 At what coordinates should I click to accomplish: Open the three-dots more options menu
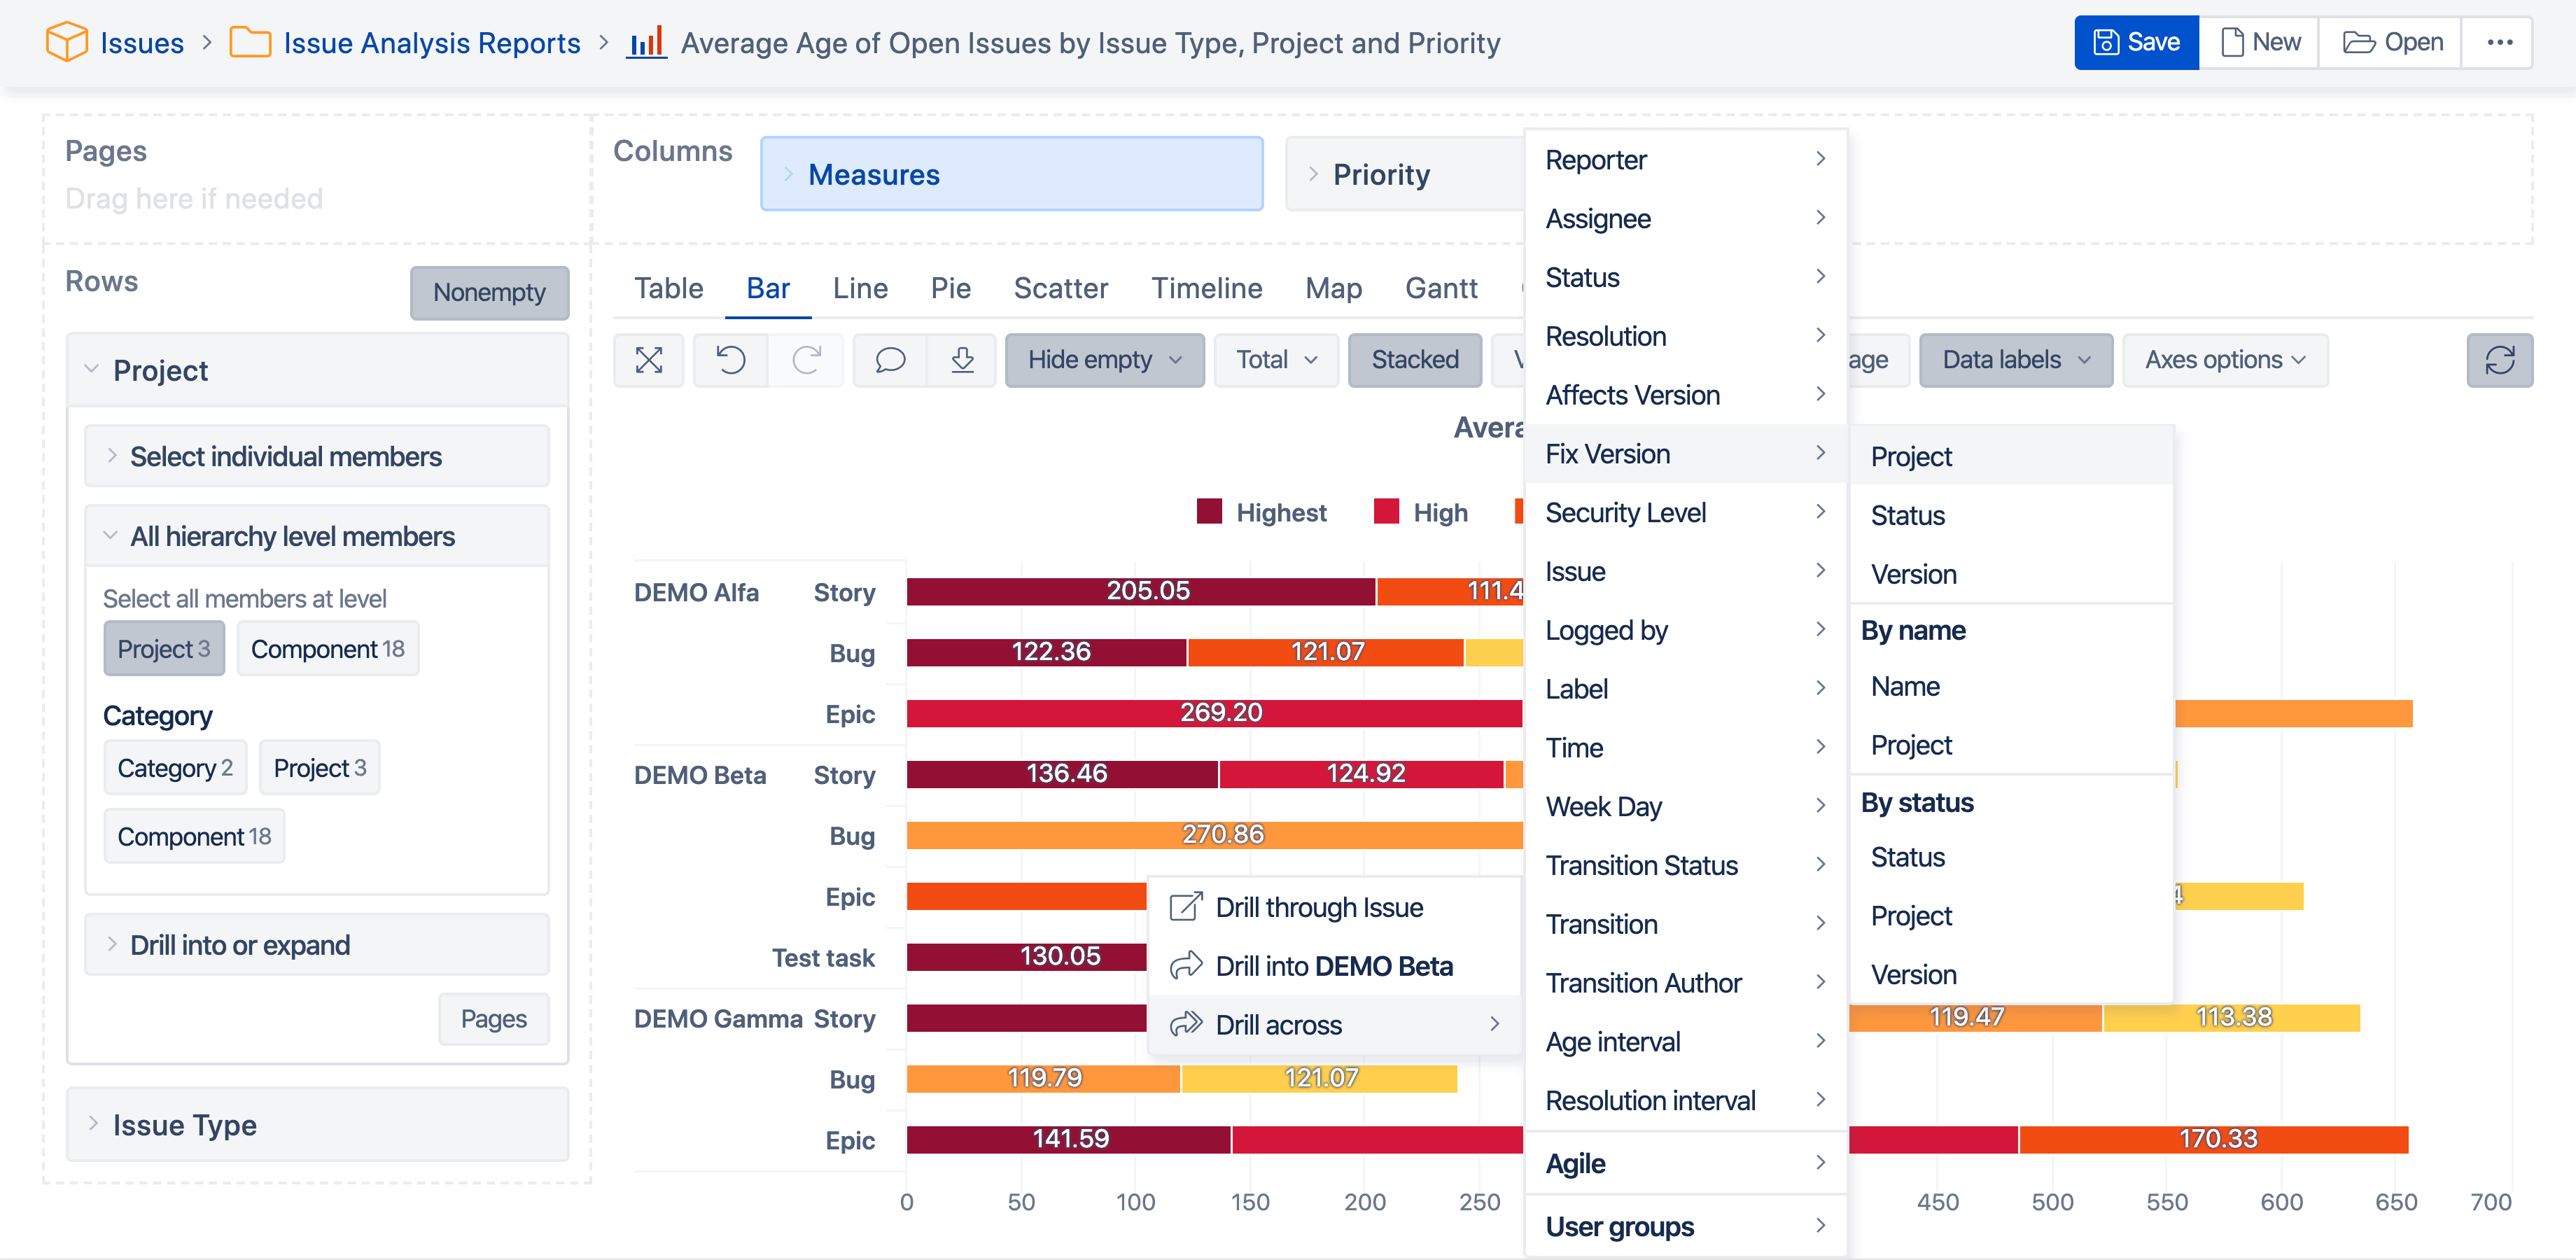pos(2499,43)
